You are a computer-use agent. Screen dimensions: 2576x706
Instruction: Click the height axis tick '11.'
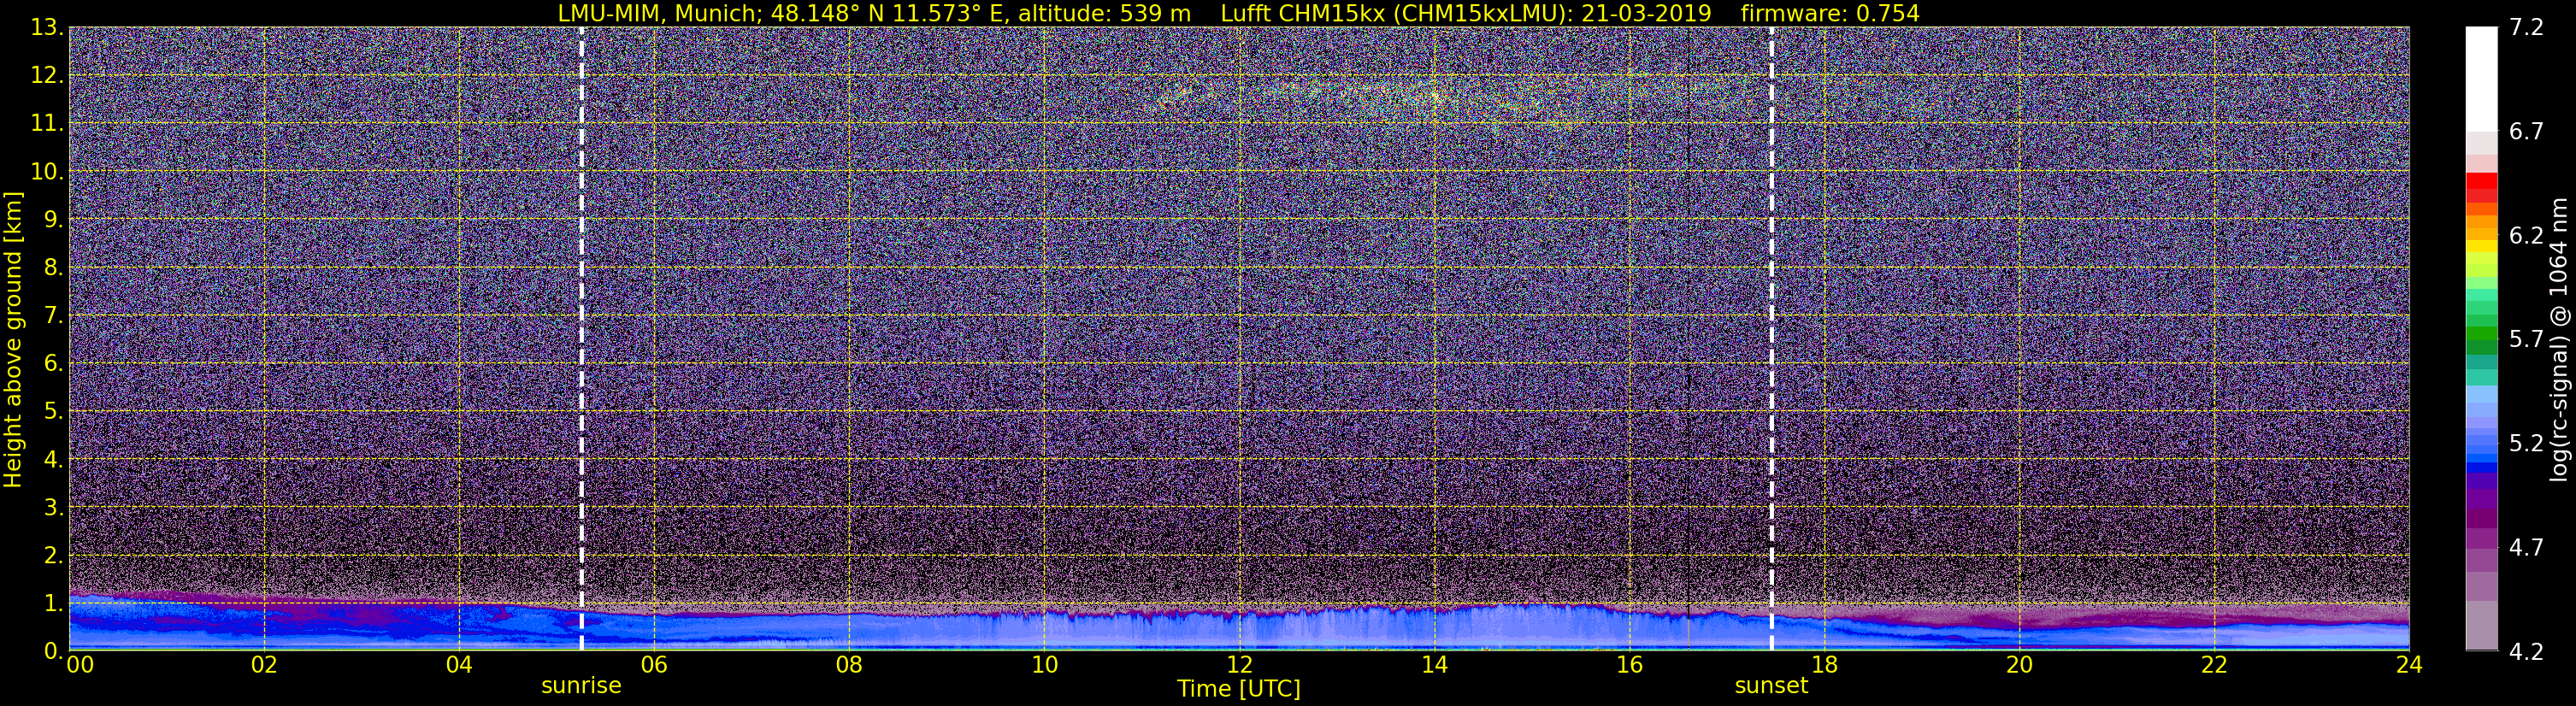pyautogui.click(x=46, y=124)
